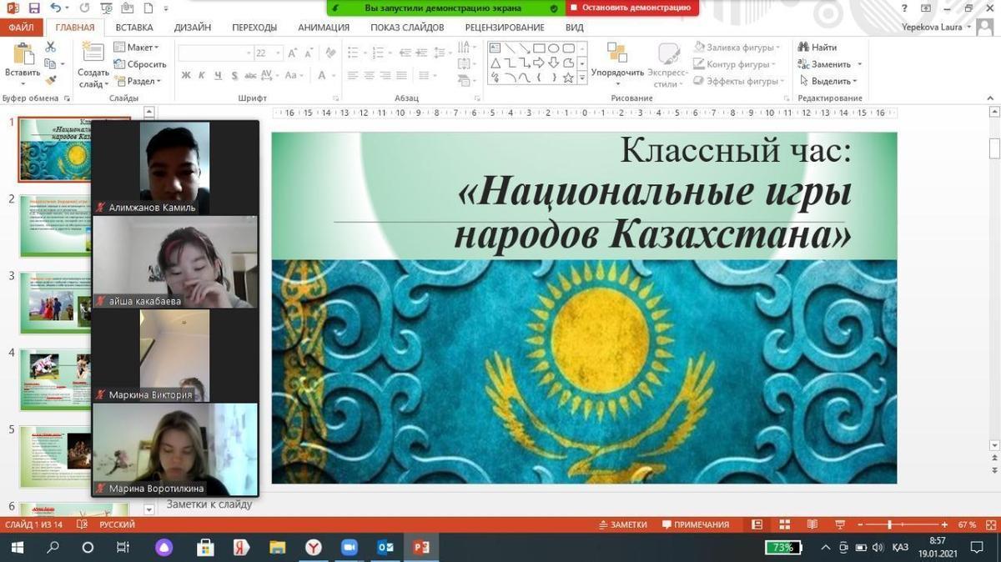Toggle the ЗАМЕТКИ notes pane
The width and height of the screenshot is (1001, 562).
(x=622, y=525)
